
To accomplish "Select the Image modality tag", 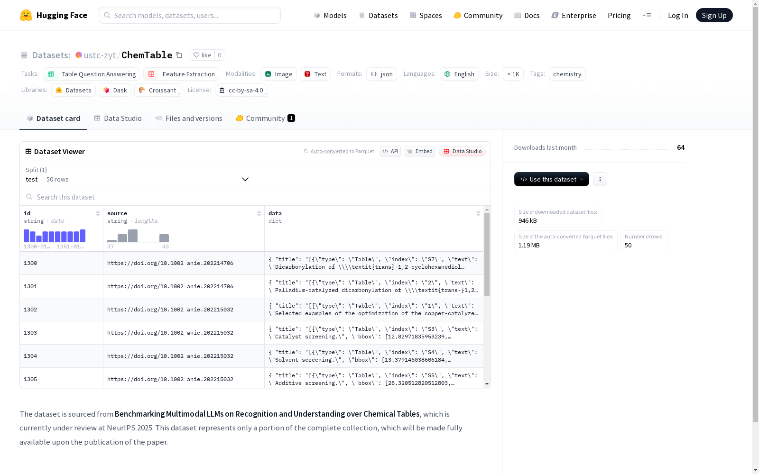I will tap(278, 74).
